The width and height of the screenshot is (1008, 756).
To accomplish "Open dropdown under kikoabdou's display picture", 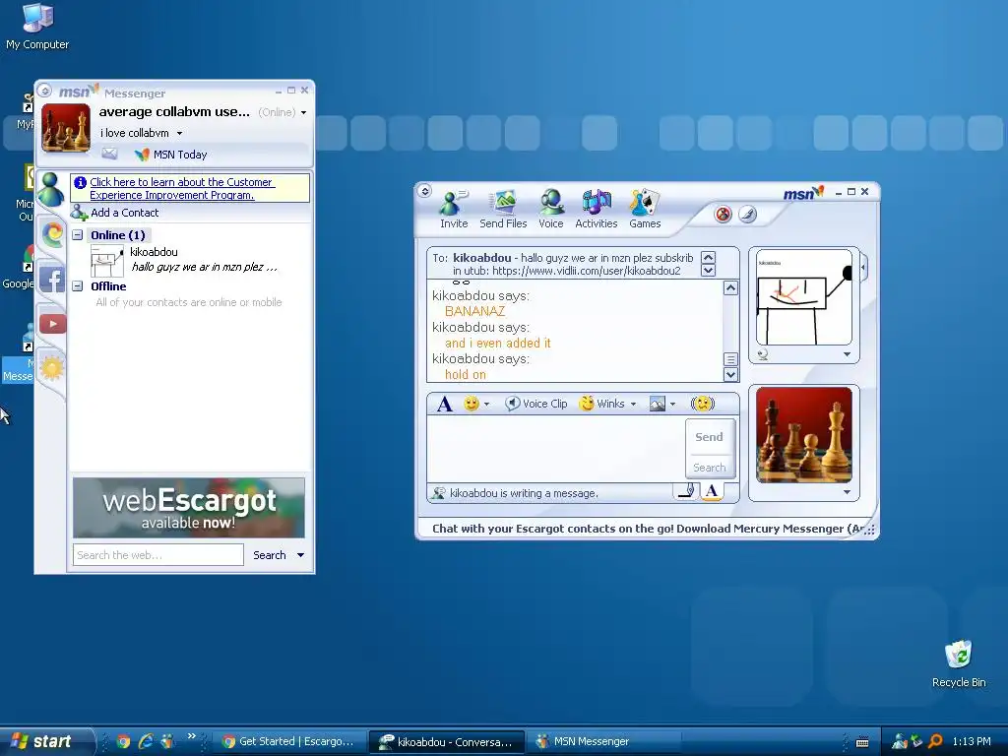I will (847, 354).
